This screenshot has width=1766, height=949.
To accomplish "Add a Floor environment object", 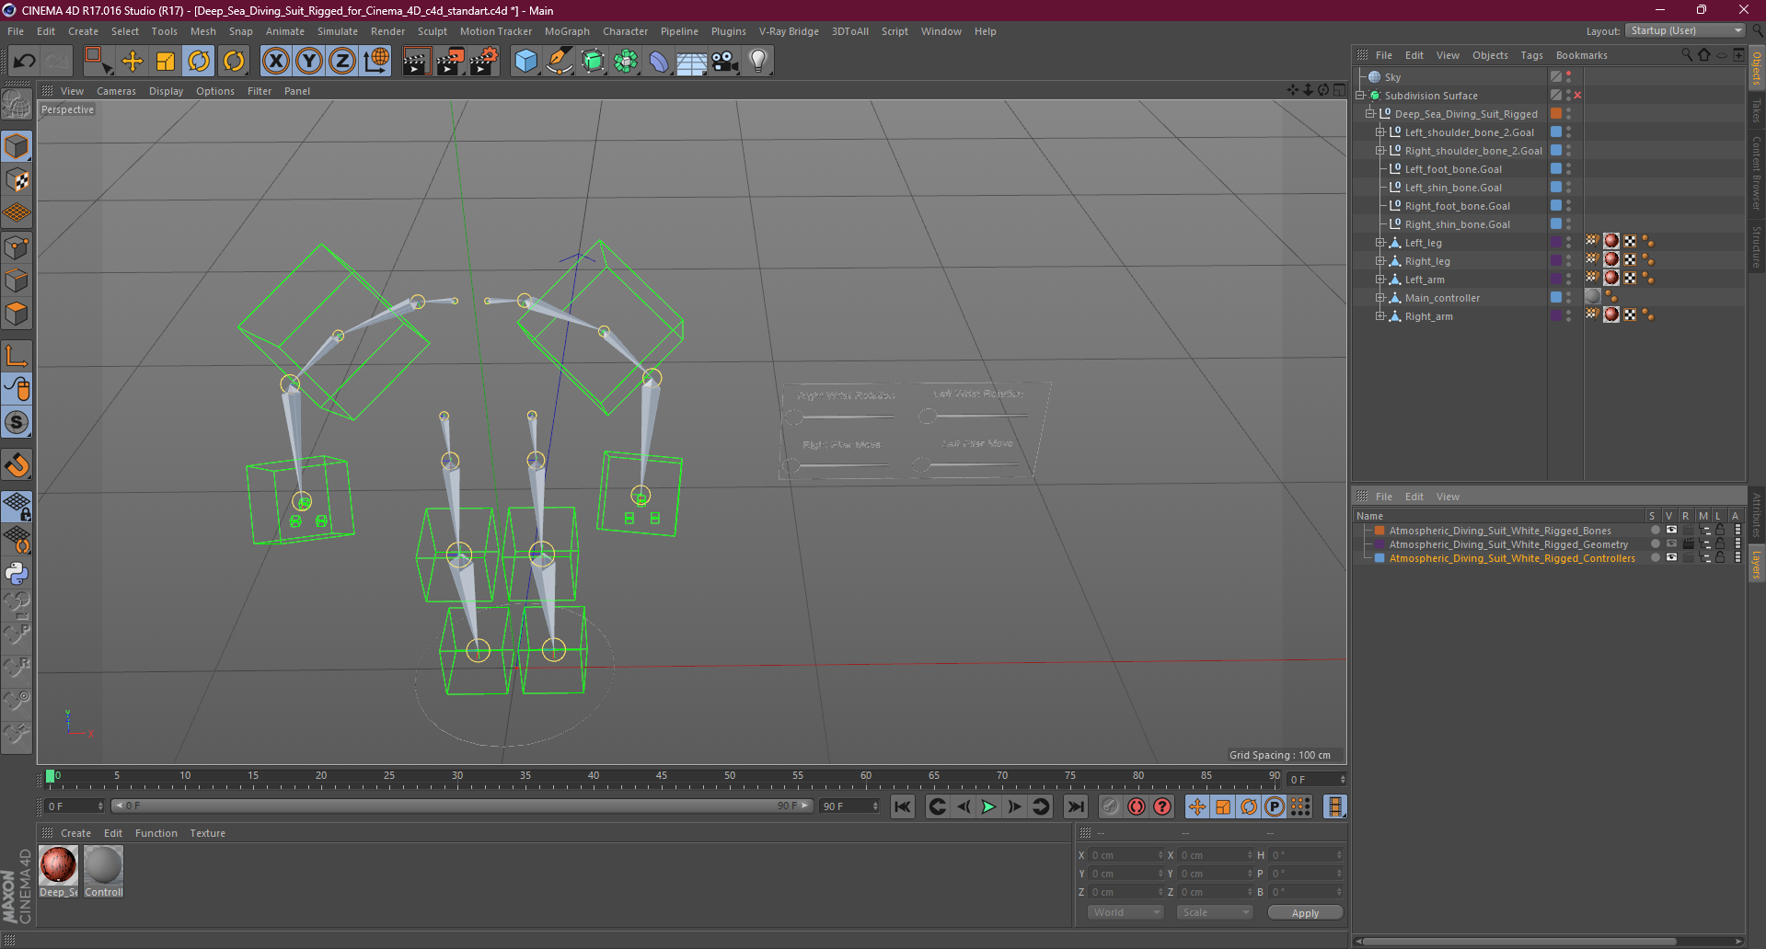I will (x=692, y=62).
